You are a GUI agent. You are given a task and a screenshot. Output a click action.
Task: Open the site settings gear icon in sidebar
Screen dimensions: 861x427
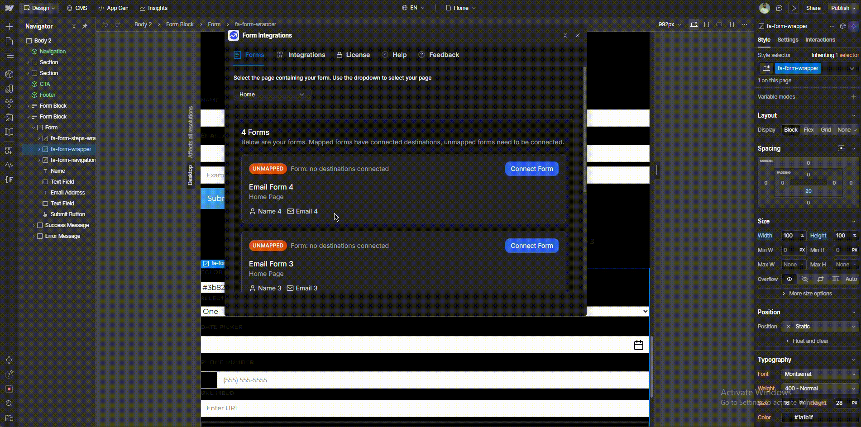tap(9, 360)
